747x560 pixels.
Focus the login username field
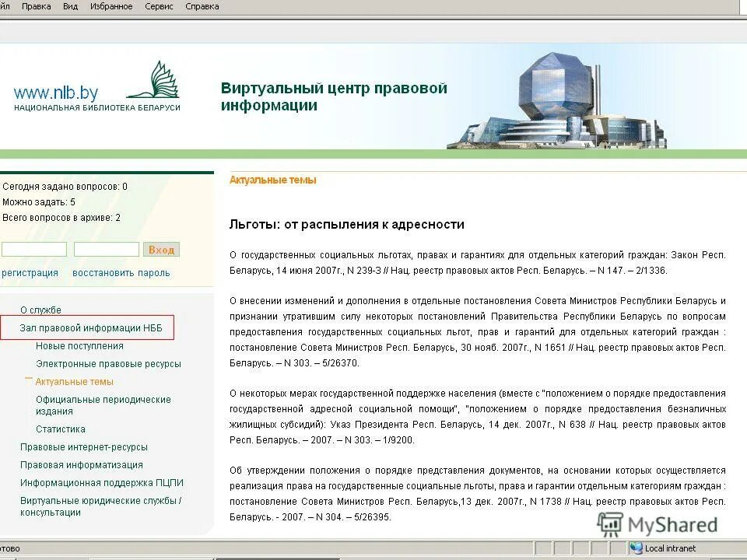coord(34,249)
